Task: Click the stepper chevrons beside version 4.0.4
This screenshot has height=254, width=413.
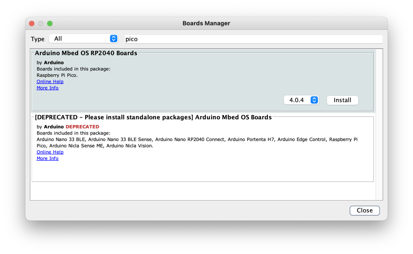Action: click(314, 100)
